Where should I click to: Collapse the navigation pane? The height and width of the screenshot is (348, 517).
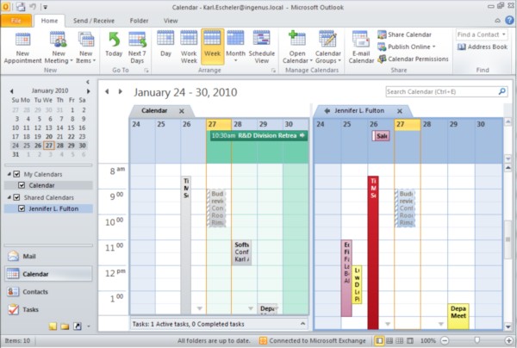pos(88,82)
